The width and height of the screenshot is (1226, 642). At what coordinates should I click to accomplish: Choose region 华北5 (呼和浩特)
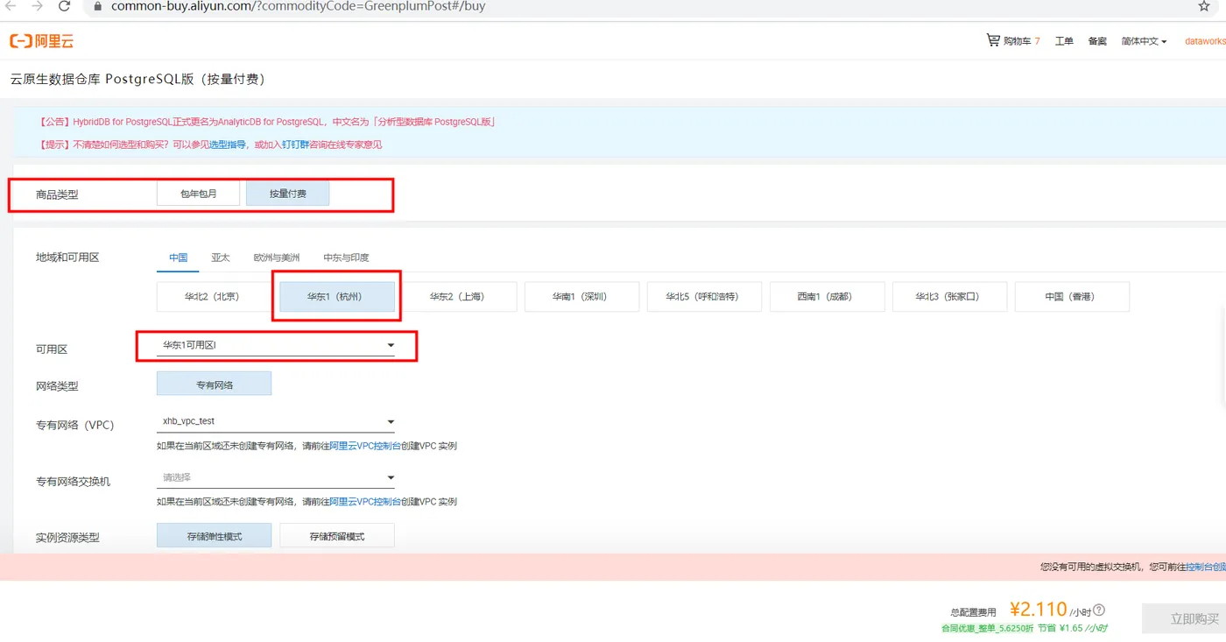(x=704, y=297)
